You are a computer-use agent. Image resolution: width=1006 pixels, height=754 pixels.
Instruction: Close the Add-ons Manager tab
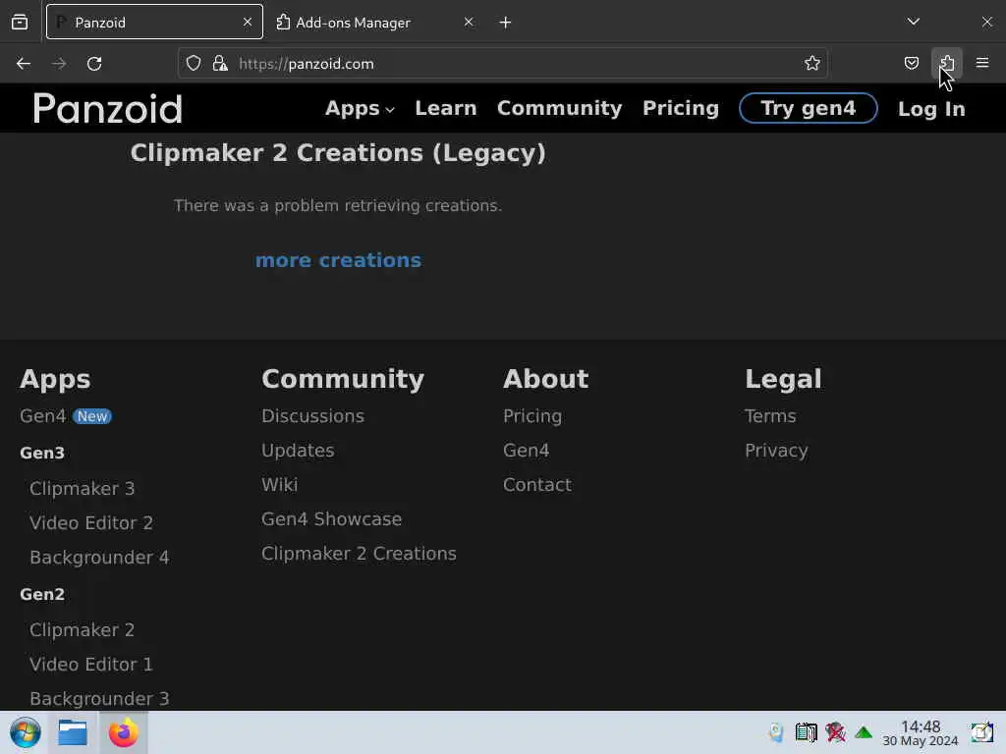click(x=469, y=22)
